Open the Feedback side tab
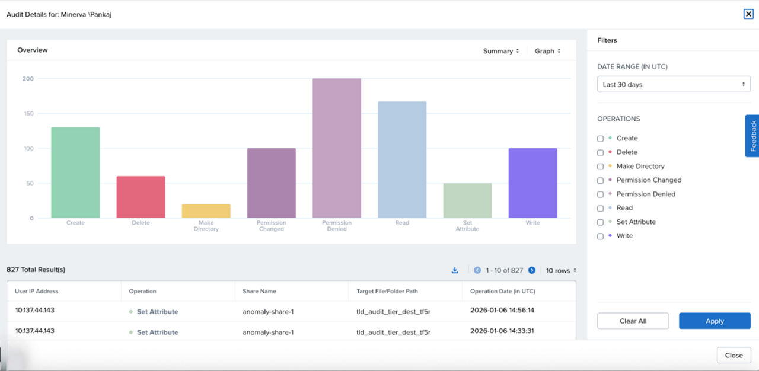 [x=752, y=136]
